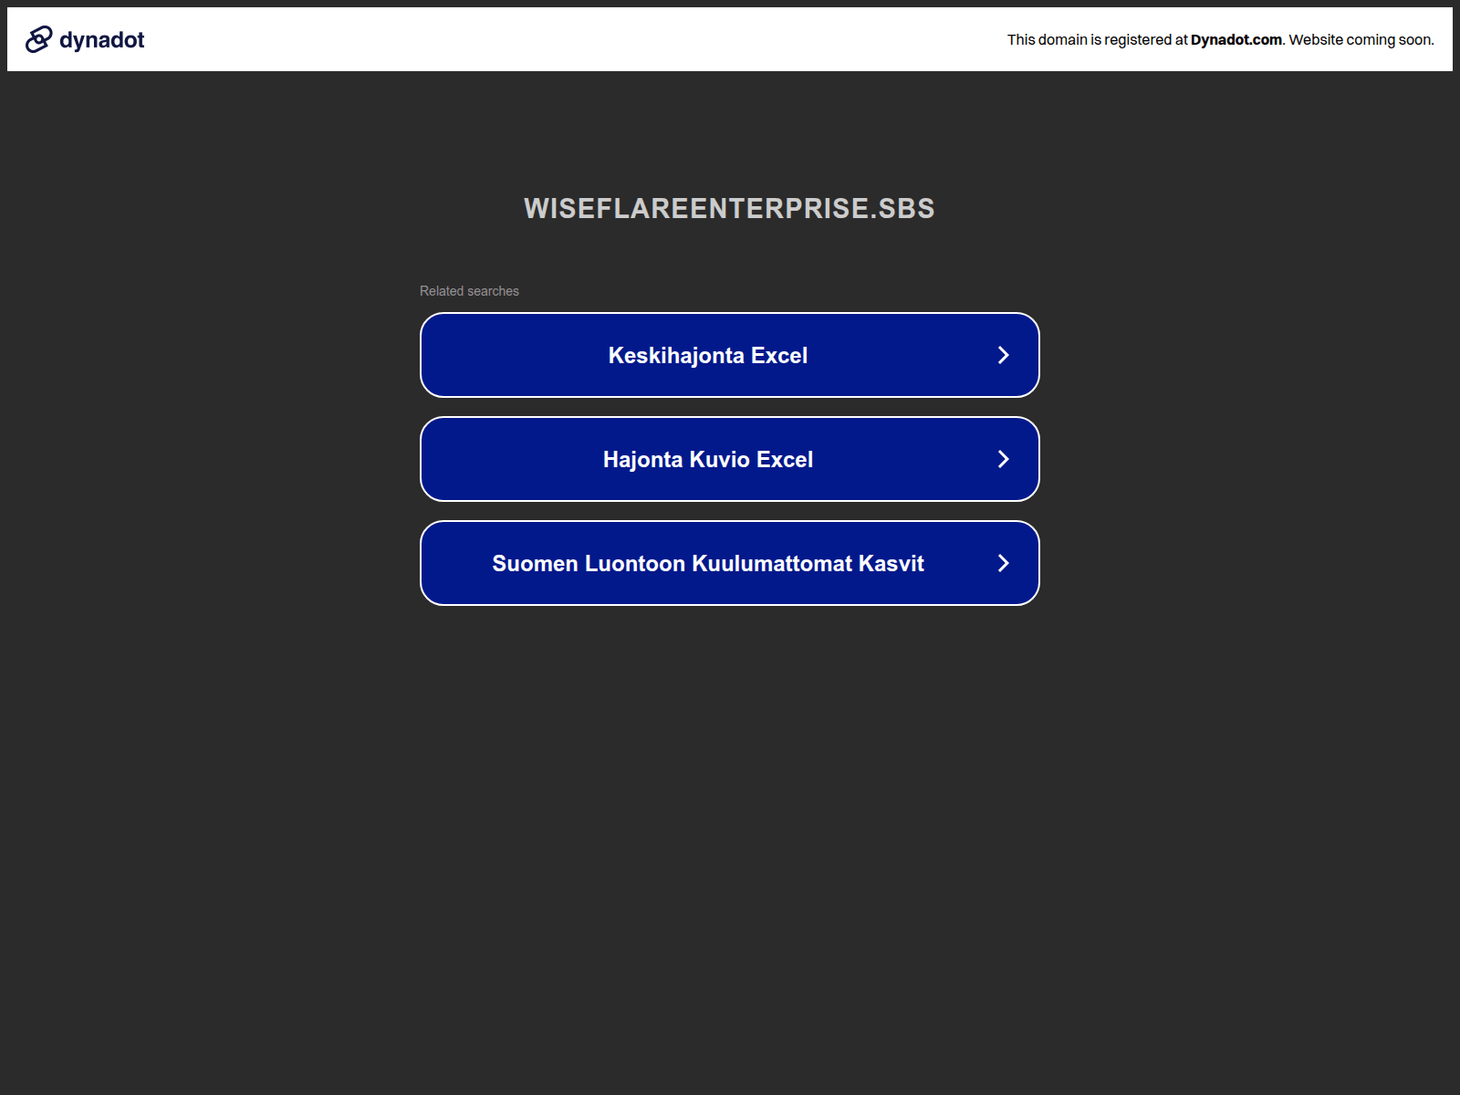
Task: Open Suomen Luontoon Kuulumattomat Kasvit search
Action: (x=730, y=563)
